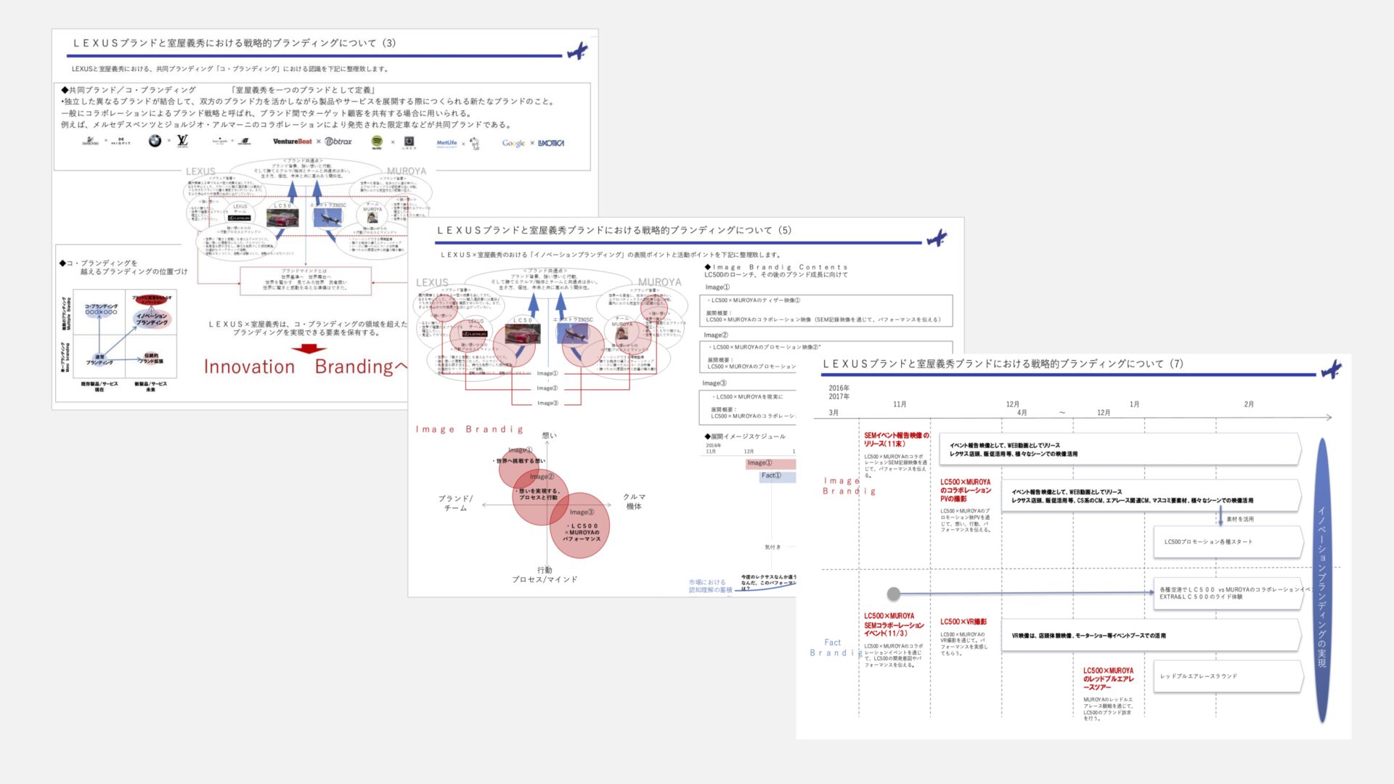The width and height of the screenshot is (1394, 784).
Task: Click the New Balance logo
Action: [x=245, y=142]
